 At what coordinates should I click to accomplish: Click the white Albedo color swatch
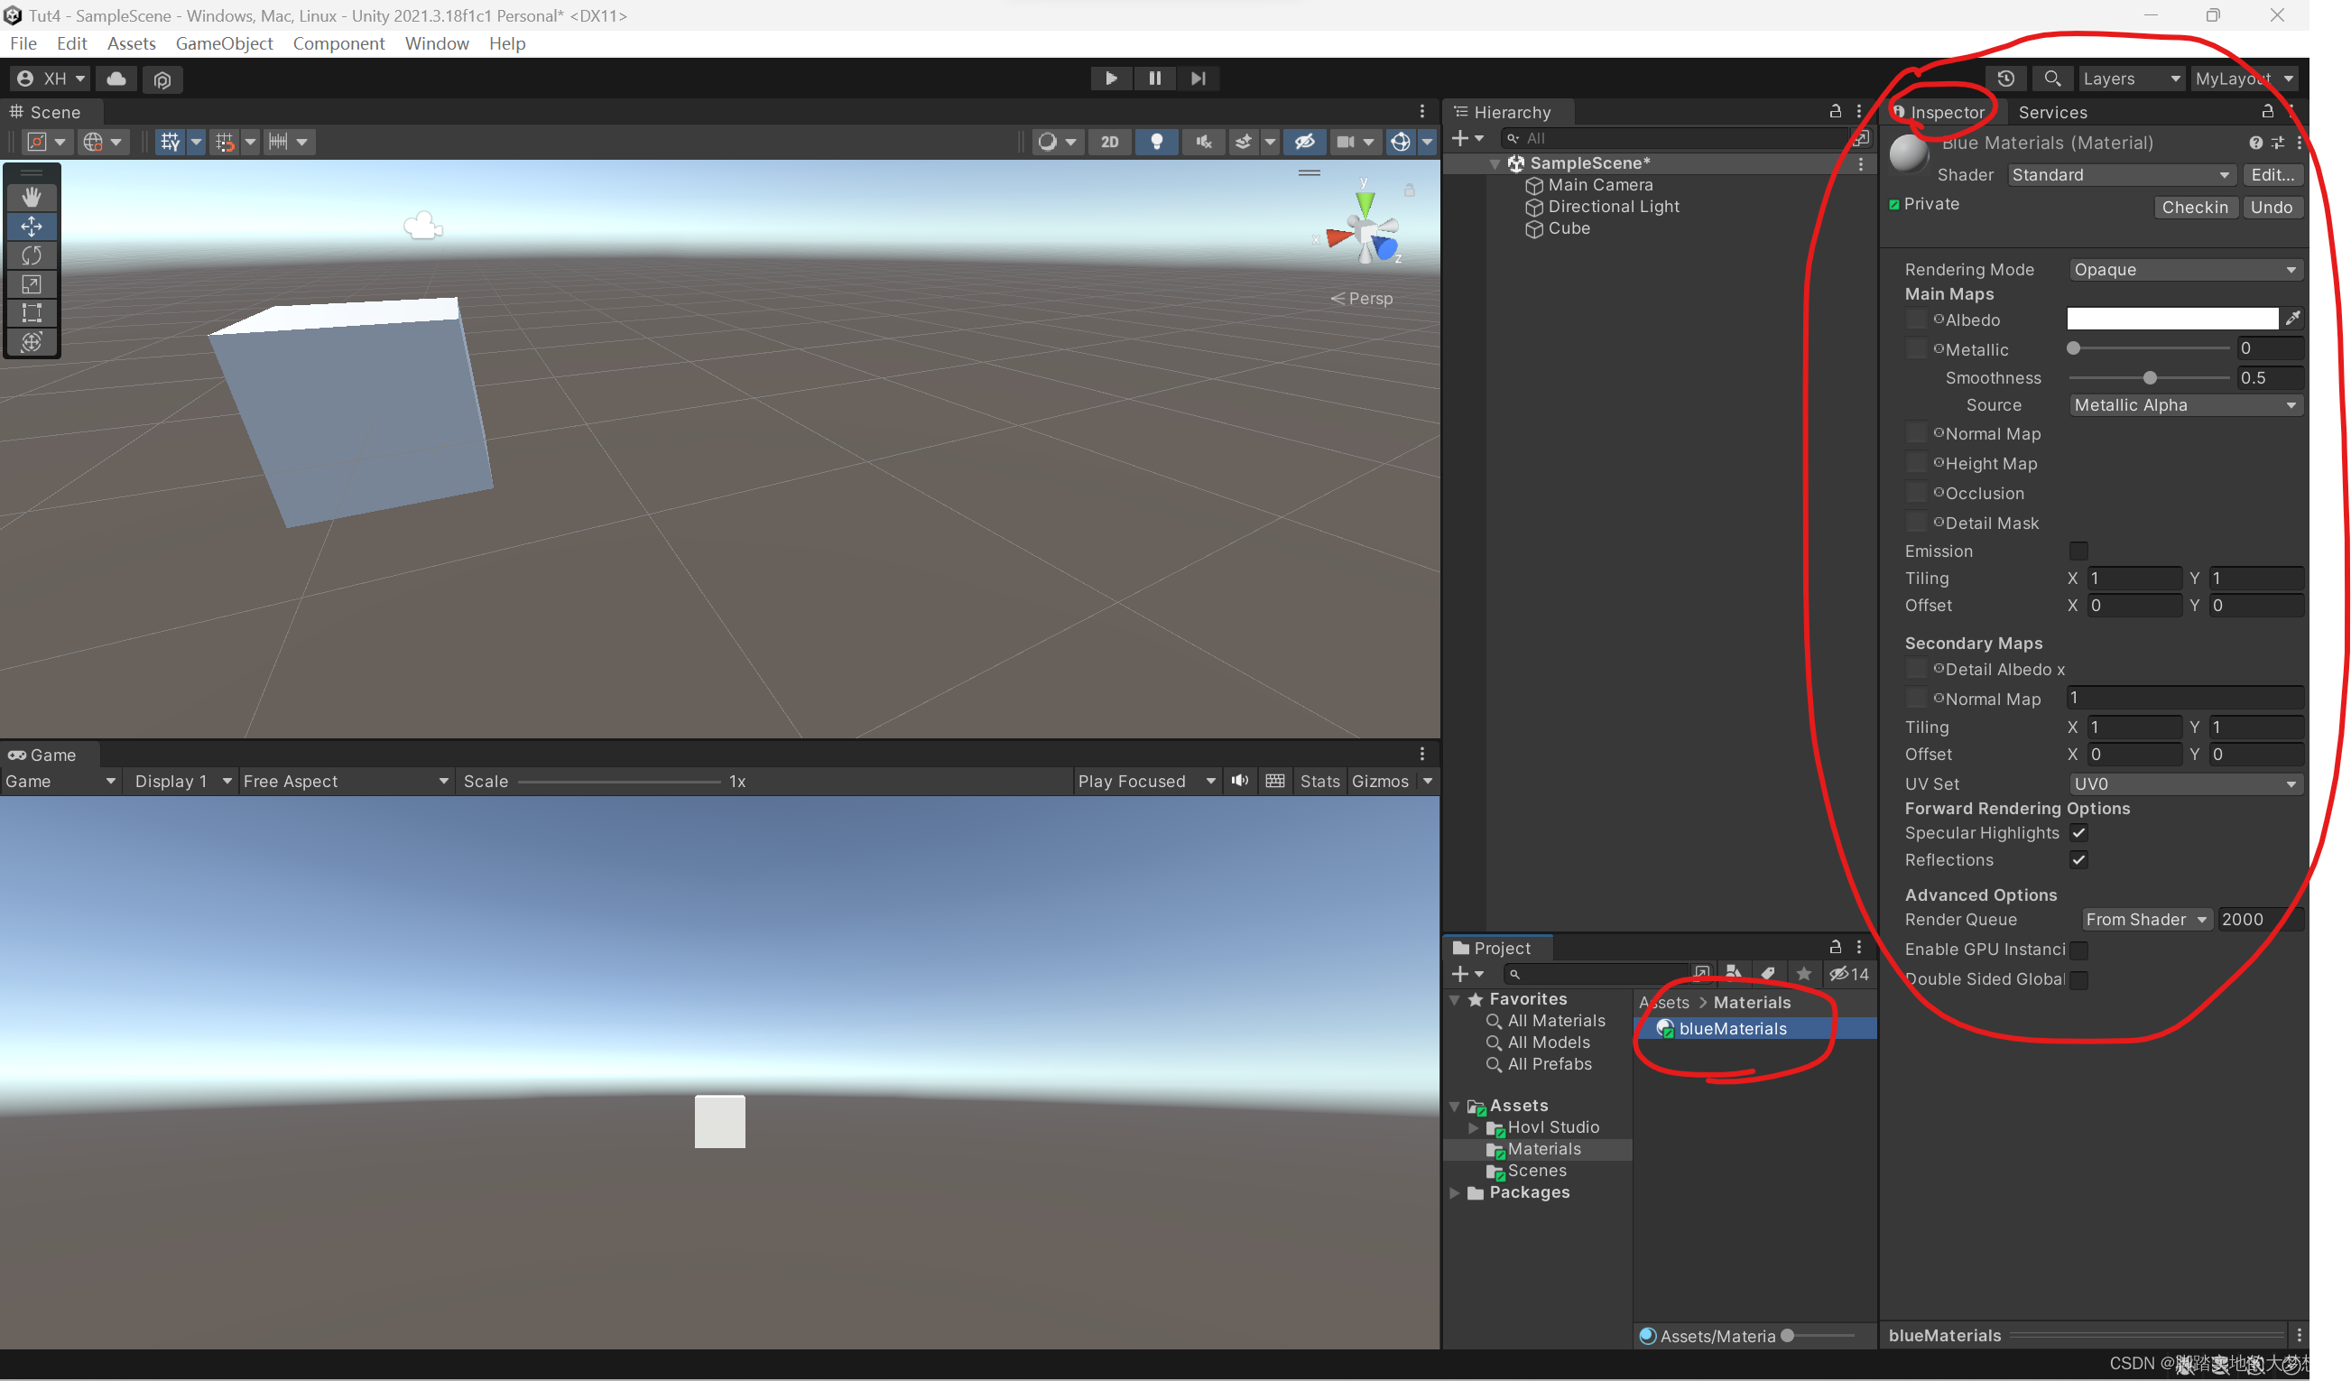click(x=2171, y=320)
